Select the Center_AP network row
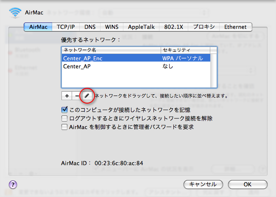Viewport: 276px width, 197px height. pyautogui.click(x=136, y=66)
